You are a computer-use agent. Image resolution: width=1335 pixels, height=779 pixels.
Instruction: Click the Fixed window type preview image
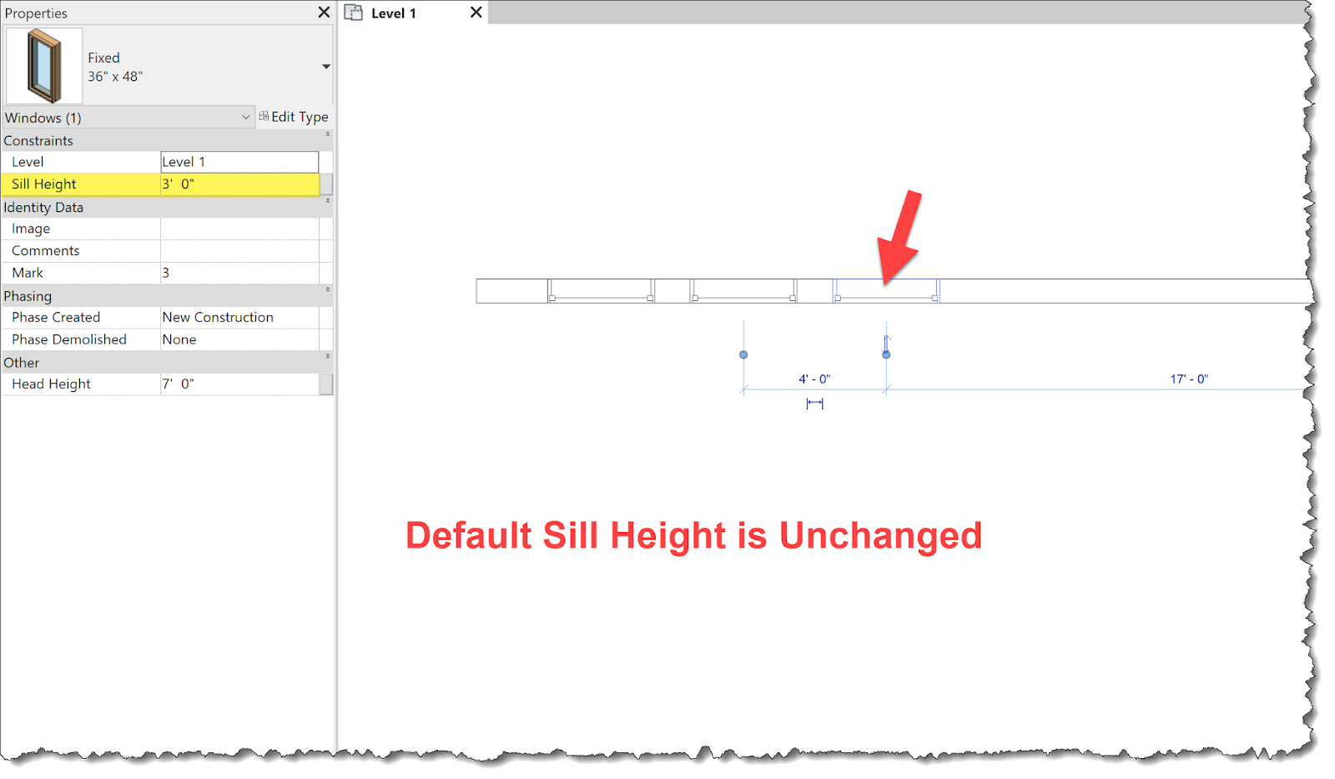pos(43,65)
